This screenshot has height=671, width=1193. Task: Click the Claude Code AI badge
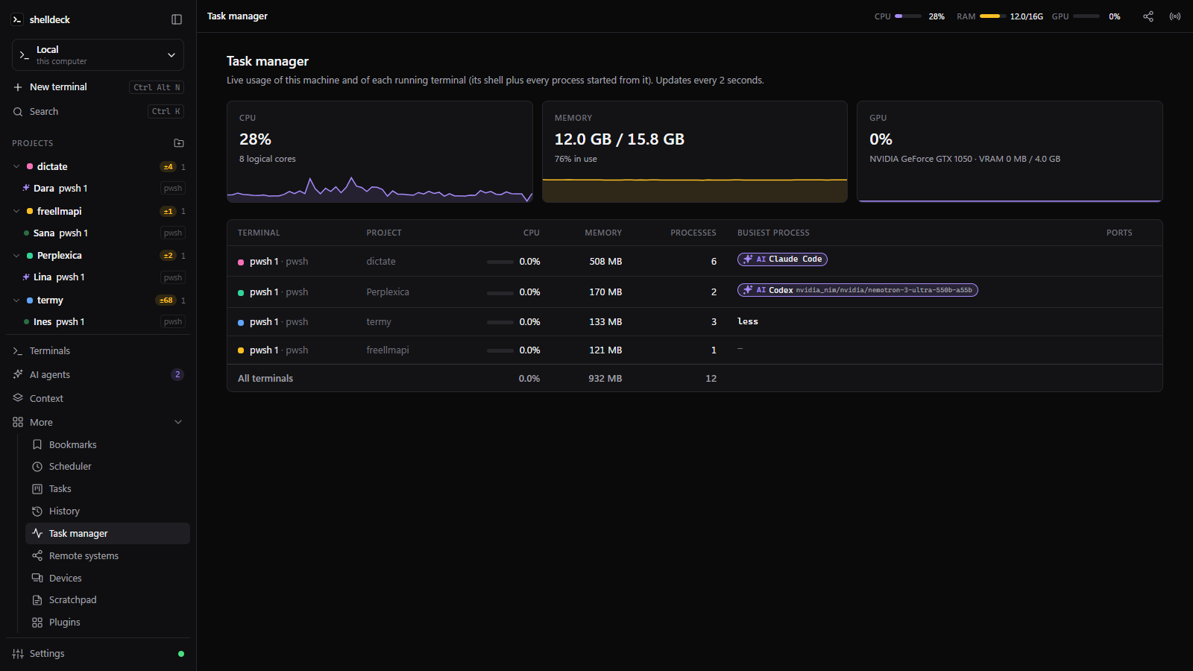pyautogui.click(x=782, y=259)
